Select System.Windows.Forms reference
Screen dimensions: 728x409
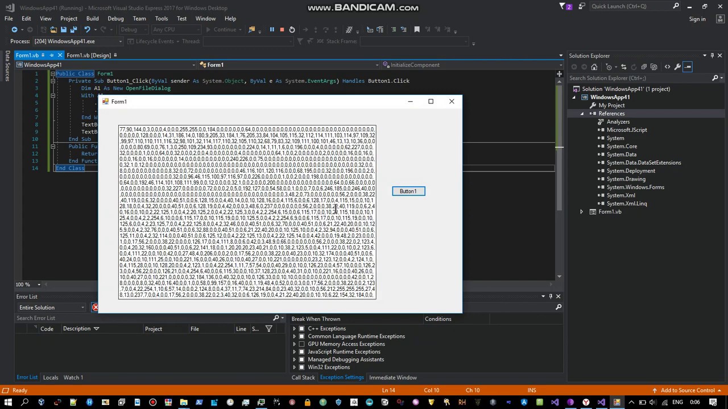(x=635, y=187)
